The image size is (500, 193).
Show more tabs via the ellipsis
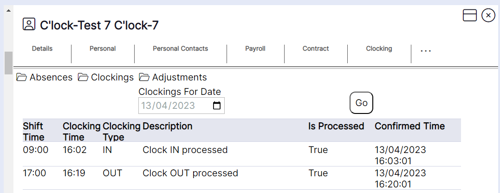click(x=425, y=51)
